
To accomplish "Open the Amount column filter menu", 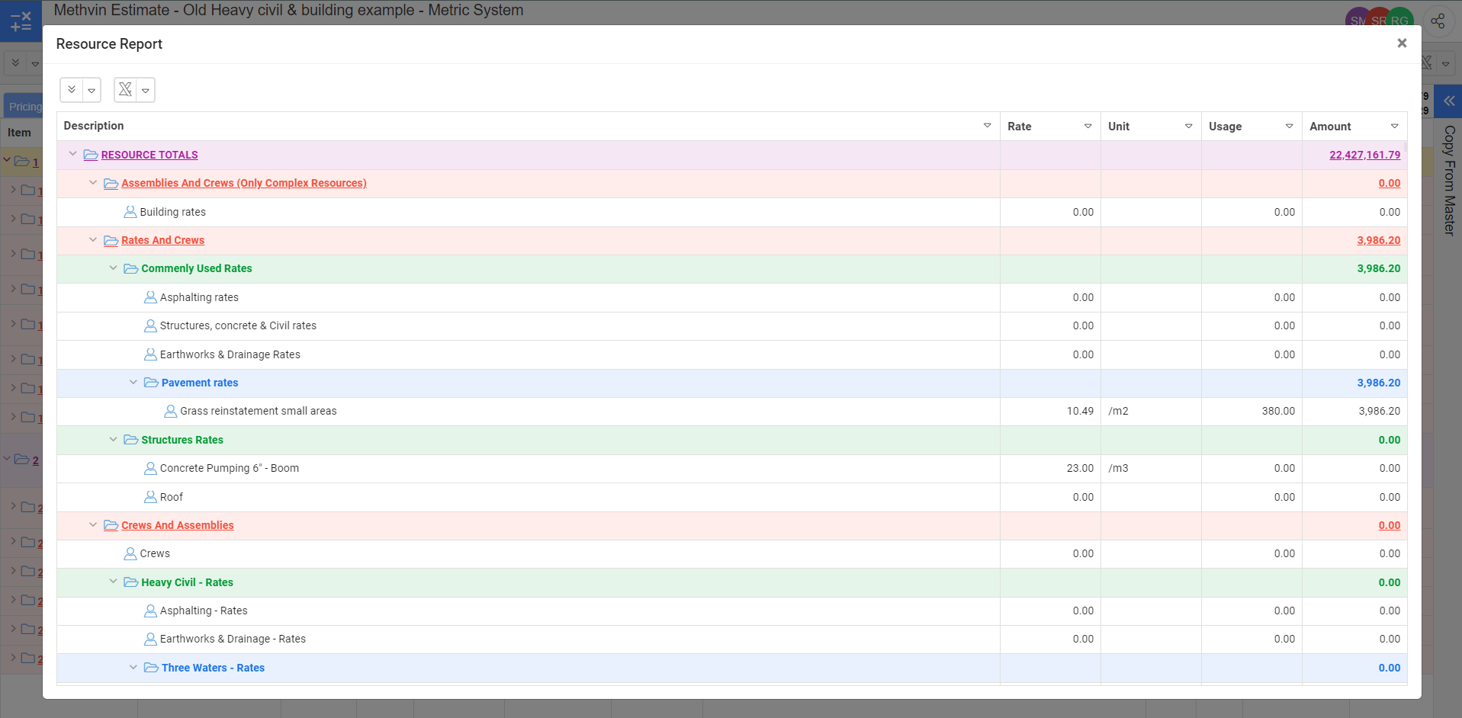I will pyautogui.click(x=1394, y=127).
